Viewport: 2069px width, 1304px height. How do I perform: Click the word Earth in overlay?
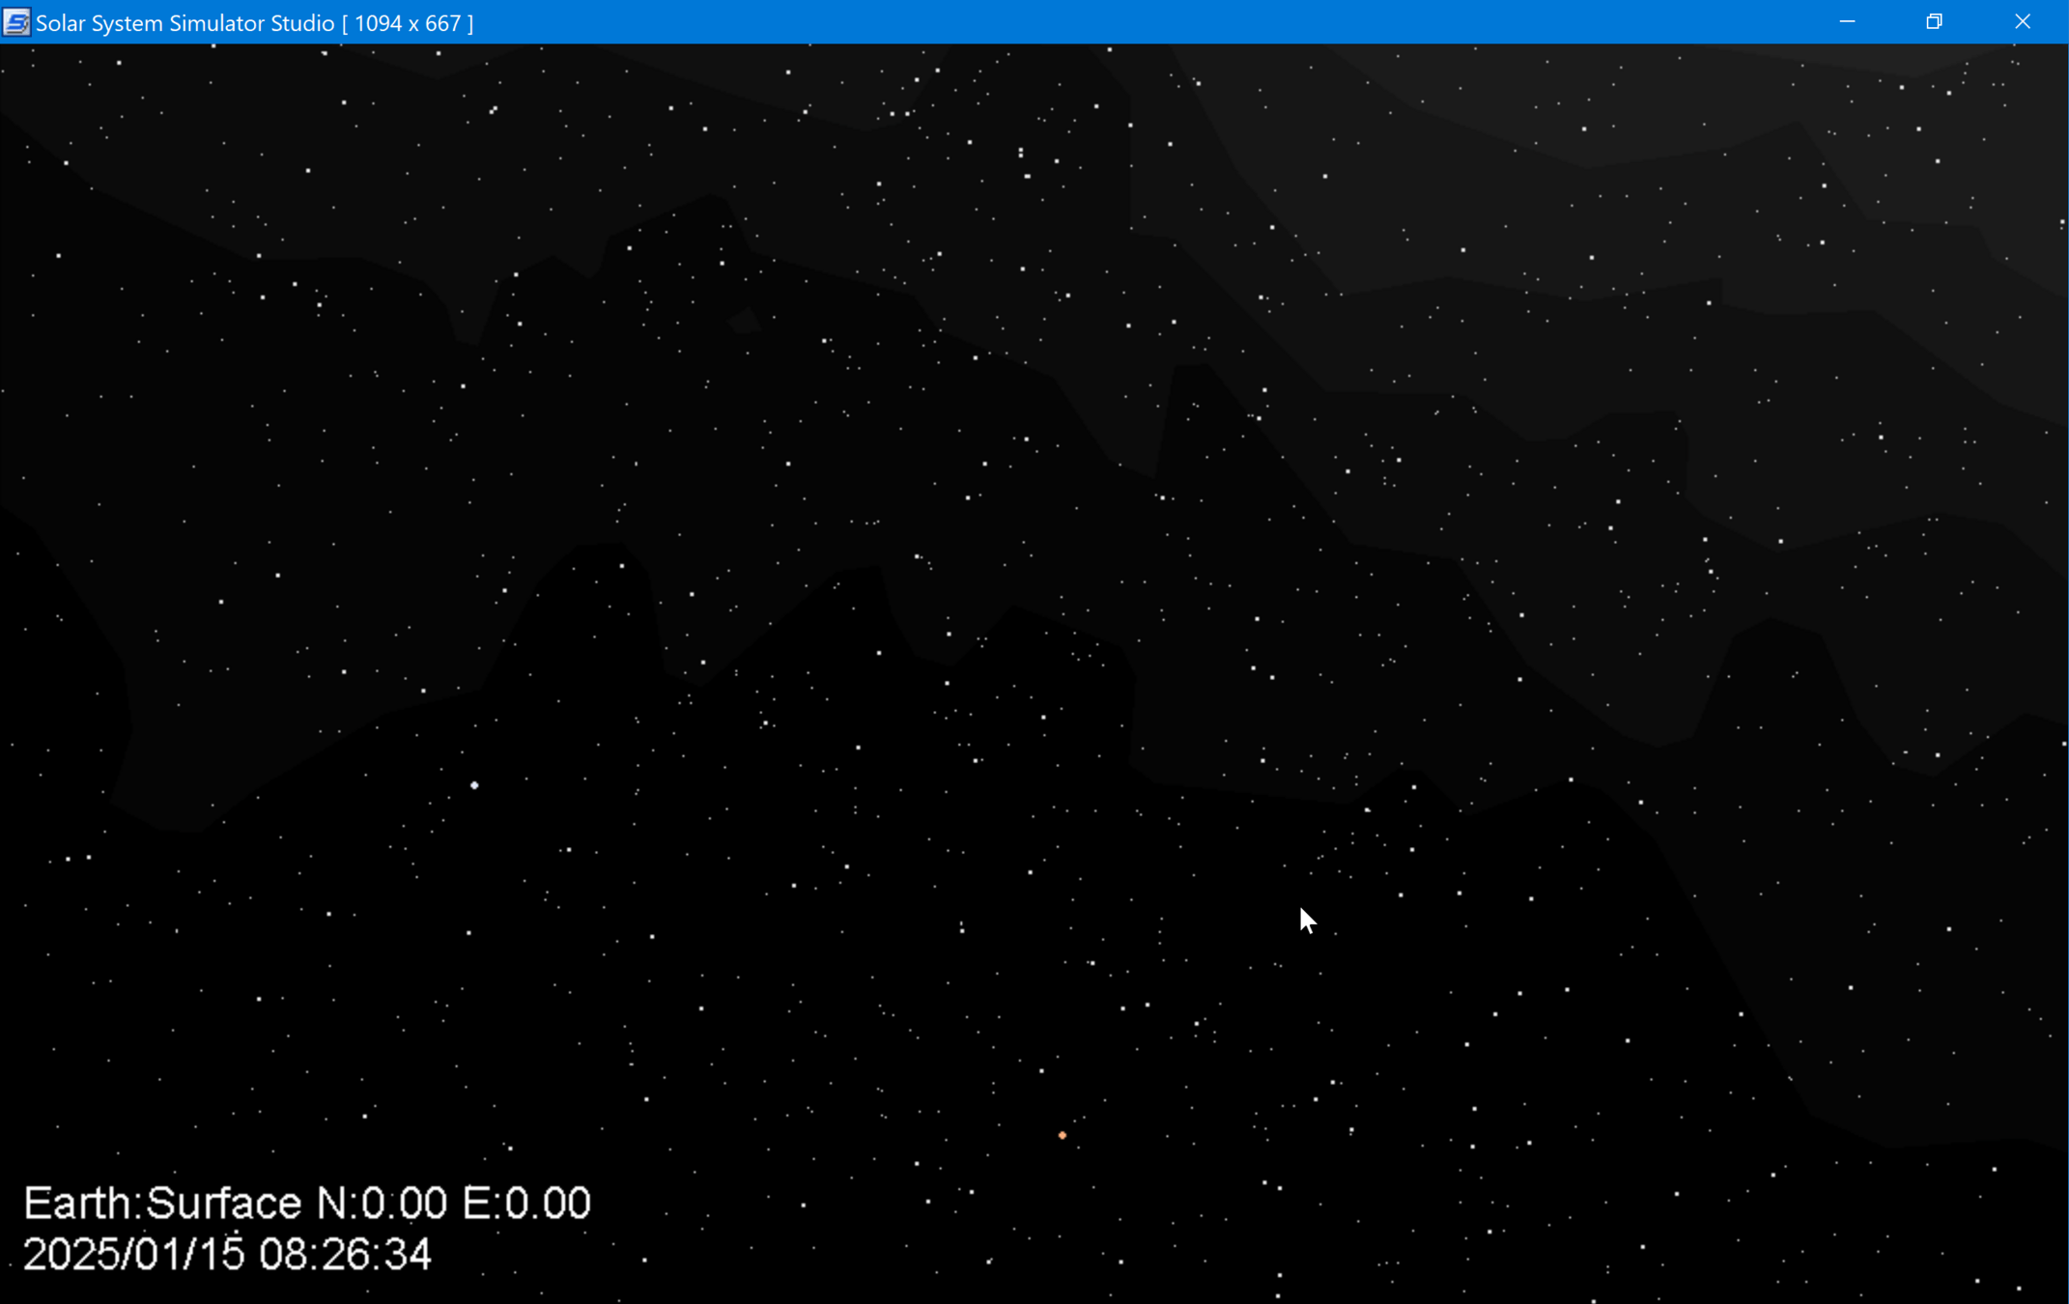click(78, 1204)
